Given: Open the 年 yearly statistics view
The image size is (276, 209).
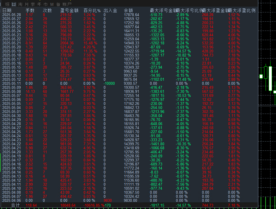Looking at the screenshot, I should click(x=39, y=4).
